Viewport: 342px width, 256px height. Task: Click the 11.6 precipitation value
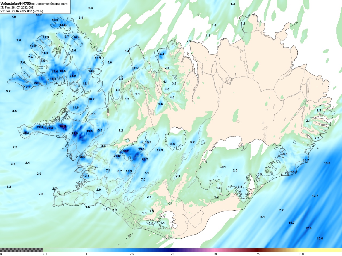click(76, 107)
